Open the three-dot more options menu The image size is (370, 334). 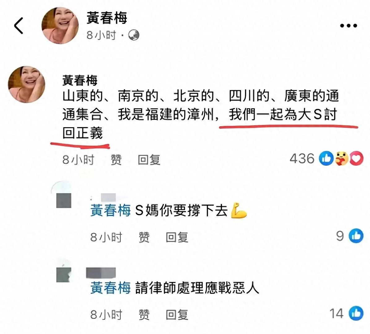[349, 25]
